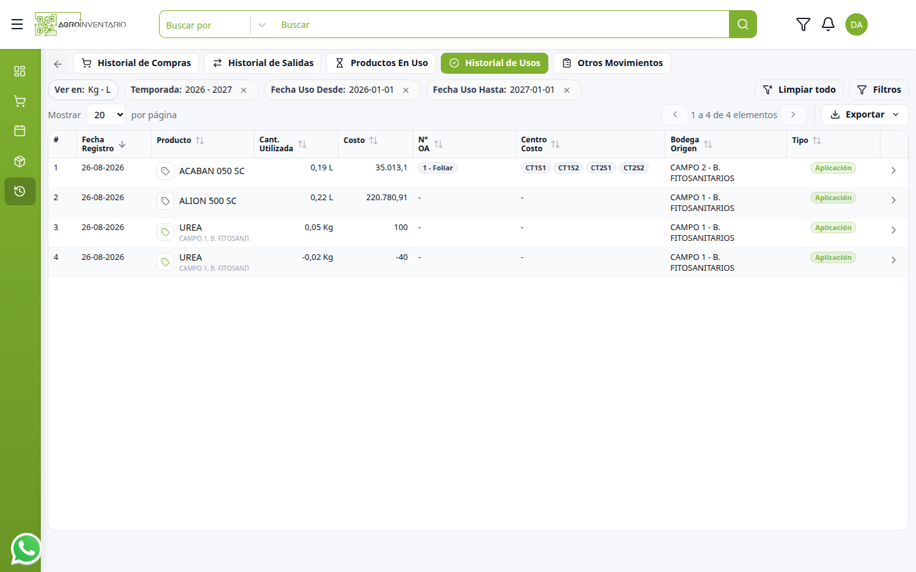Expand the Exportar dropdown

click(865, 114)
